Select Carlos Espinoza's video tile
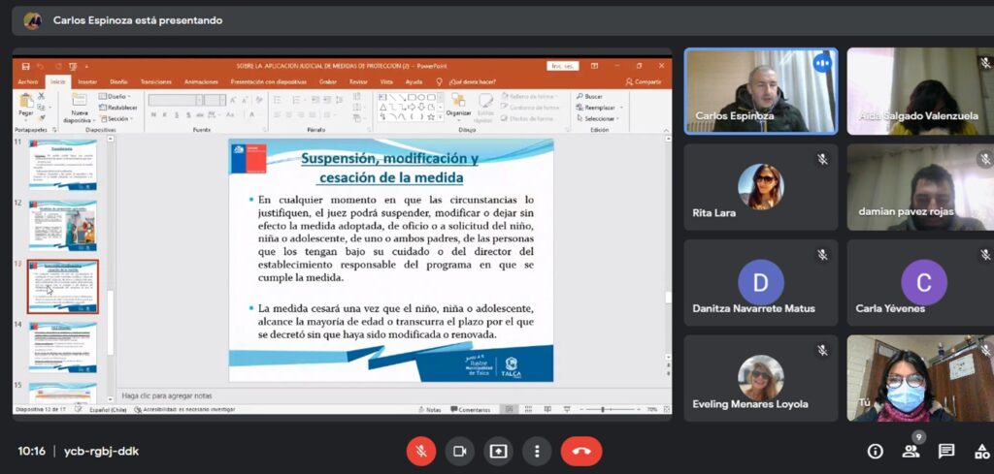This screenshot has width=994, height=474. 760,91
